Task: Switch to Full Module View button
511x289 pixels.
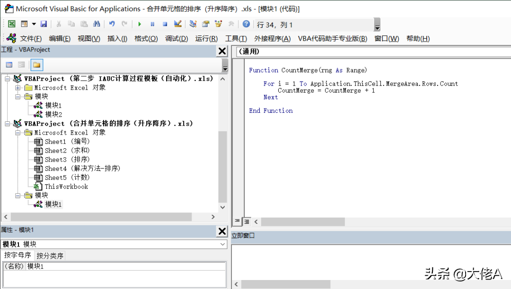Action: tap(247, 221)
